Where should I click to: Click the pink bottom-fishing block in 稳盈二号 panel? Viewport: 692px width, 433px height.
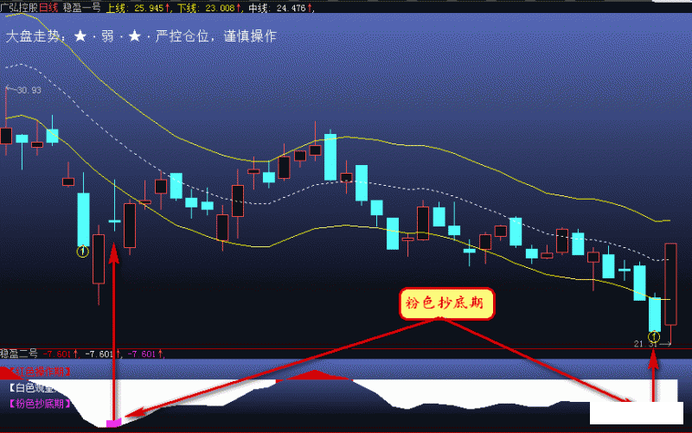point(114,423)
